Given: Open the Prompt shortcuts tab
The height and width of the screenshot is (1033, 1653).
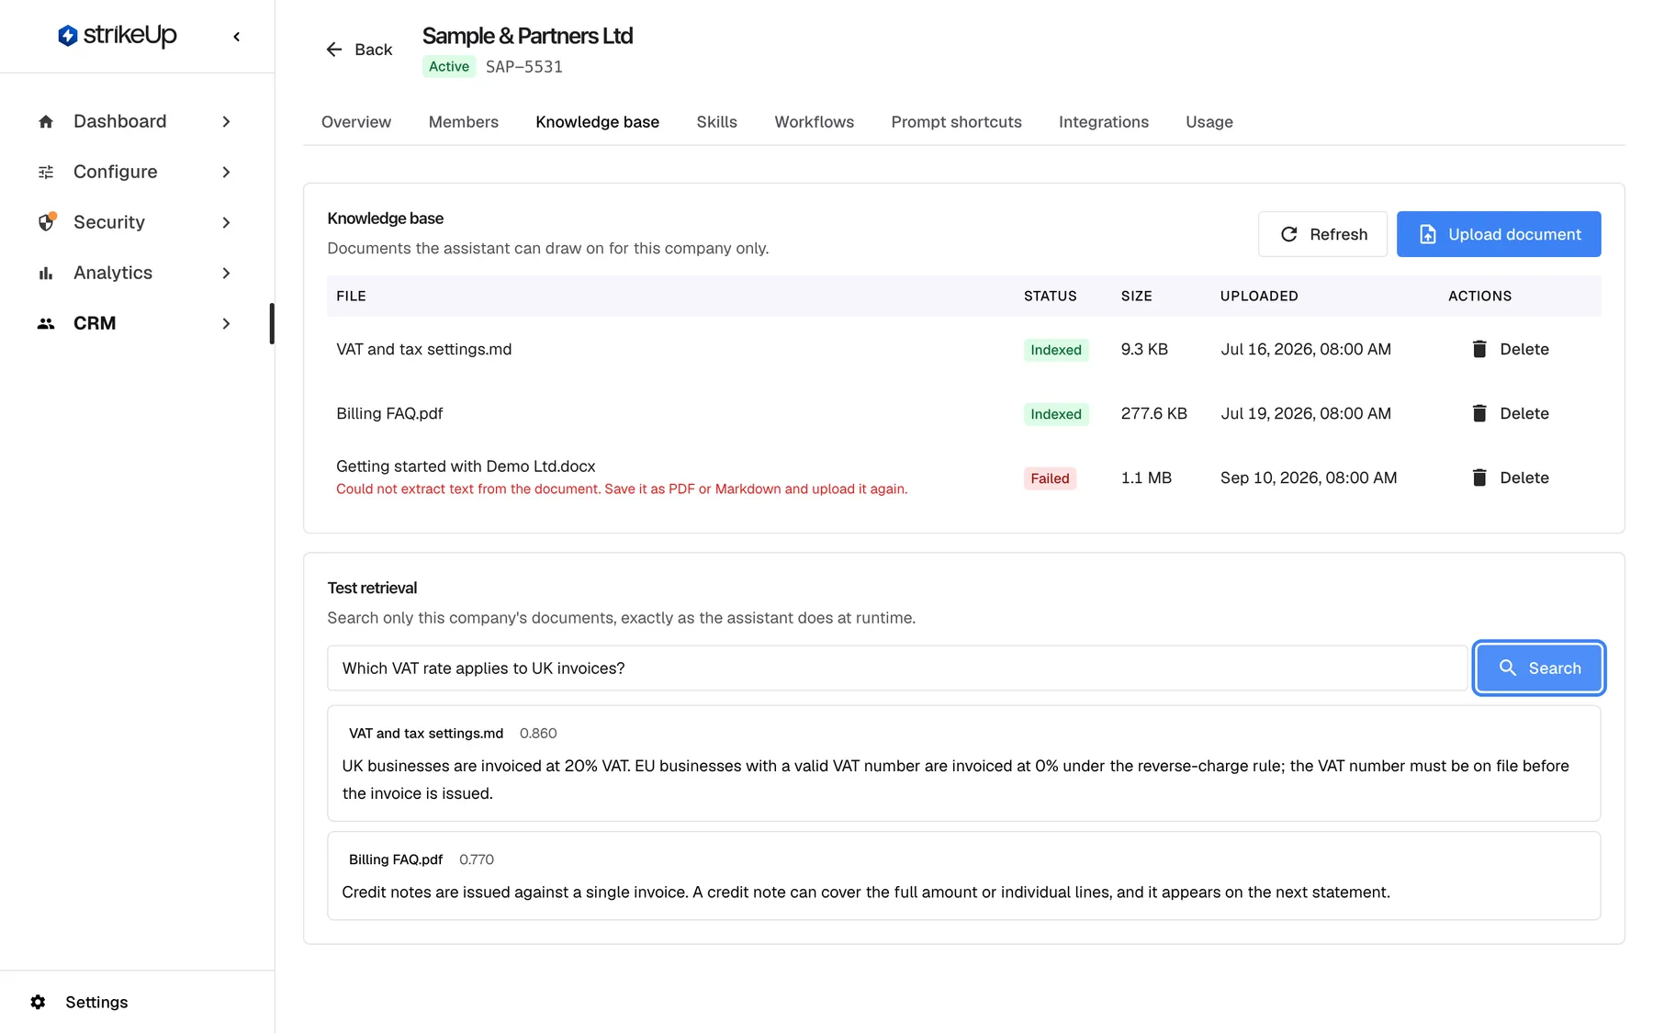Looking at the screenshot, I should (x=957, y=122).
